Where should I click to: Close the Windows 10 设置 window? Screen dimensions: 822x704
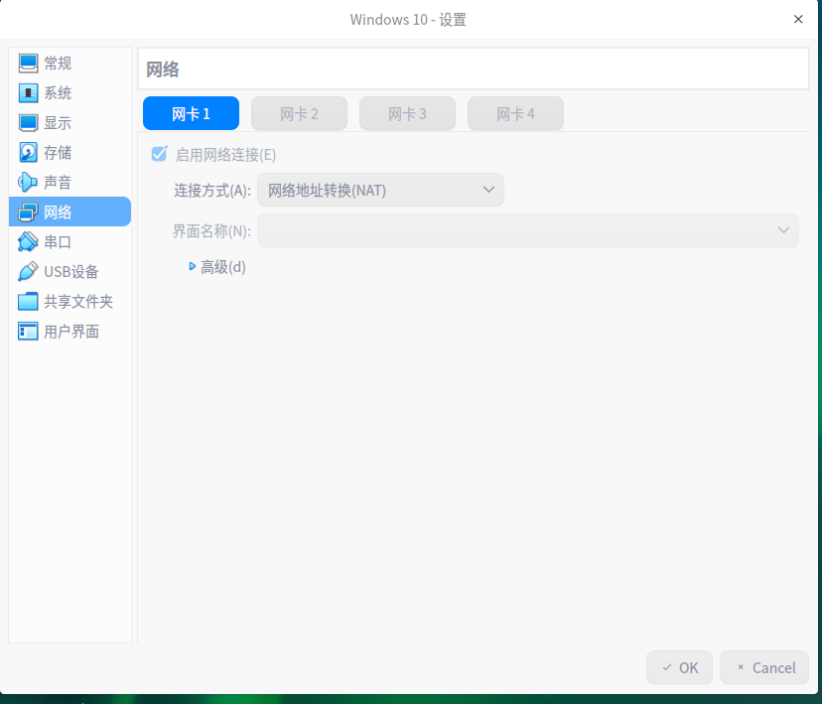click(798, 20)
